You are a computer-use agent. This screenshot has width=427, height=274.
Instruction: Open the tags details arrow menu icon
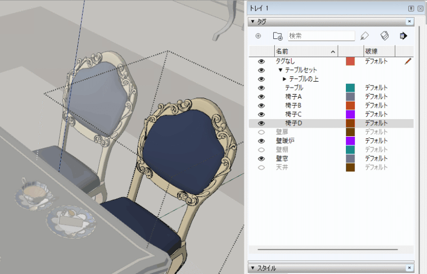pos(404,36)
